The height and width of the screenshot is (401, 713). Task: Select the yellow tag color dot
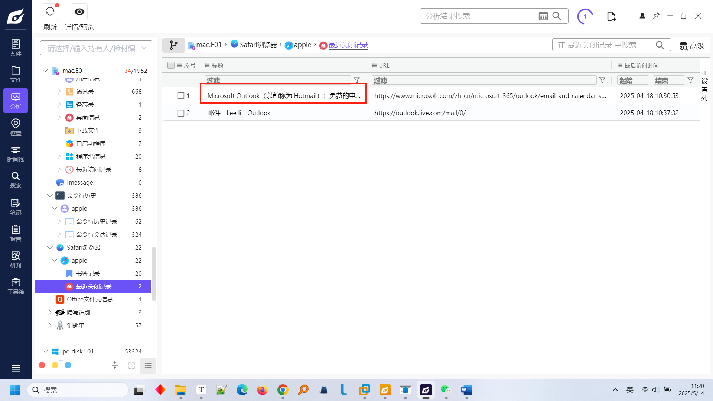[55, 365]
